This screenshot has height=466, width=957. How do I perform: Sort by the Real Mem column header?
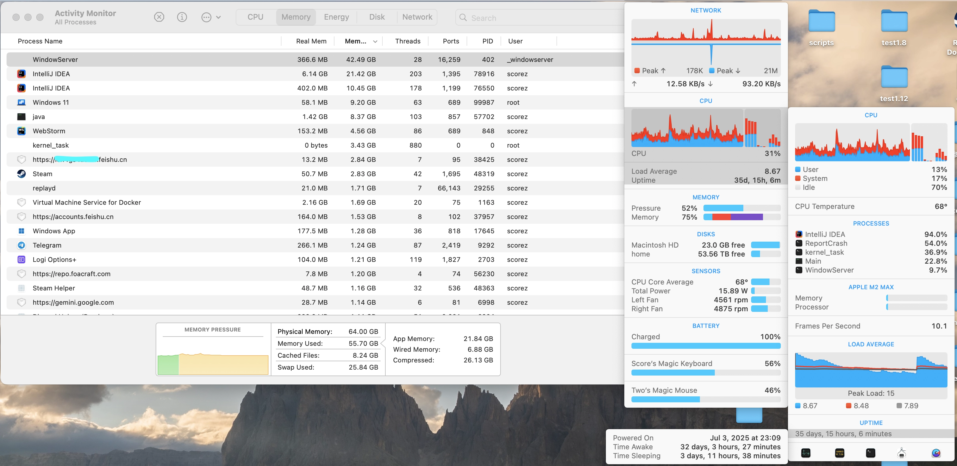pyautogui.click(x=311, y=41)
